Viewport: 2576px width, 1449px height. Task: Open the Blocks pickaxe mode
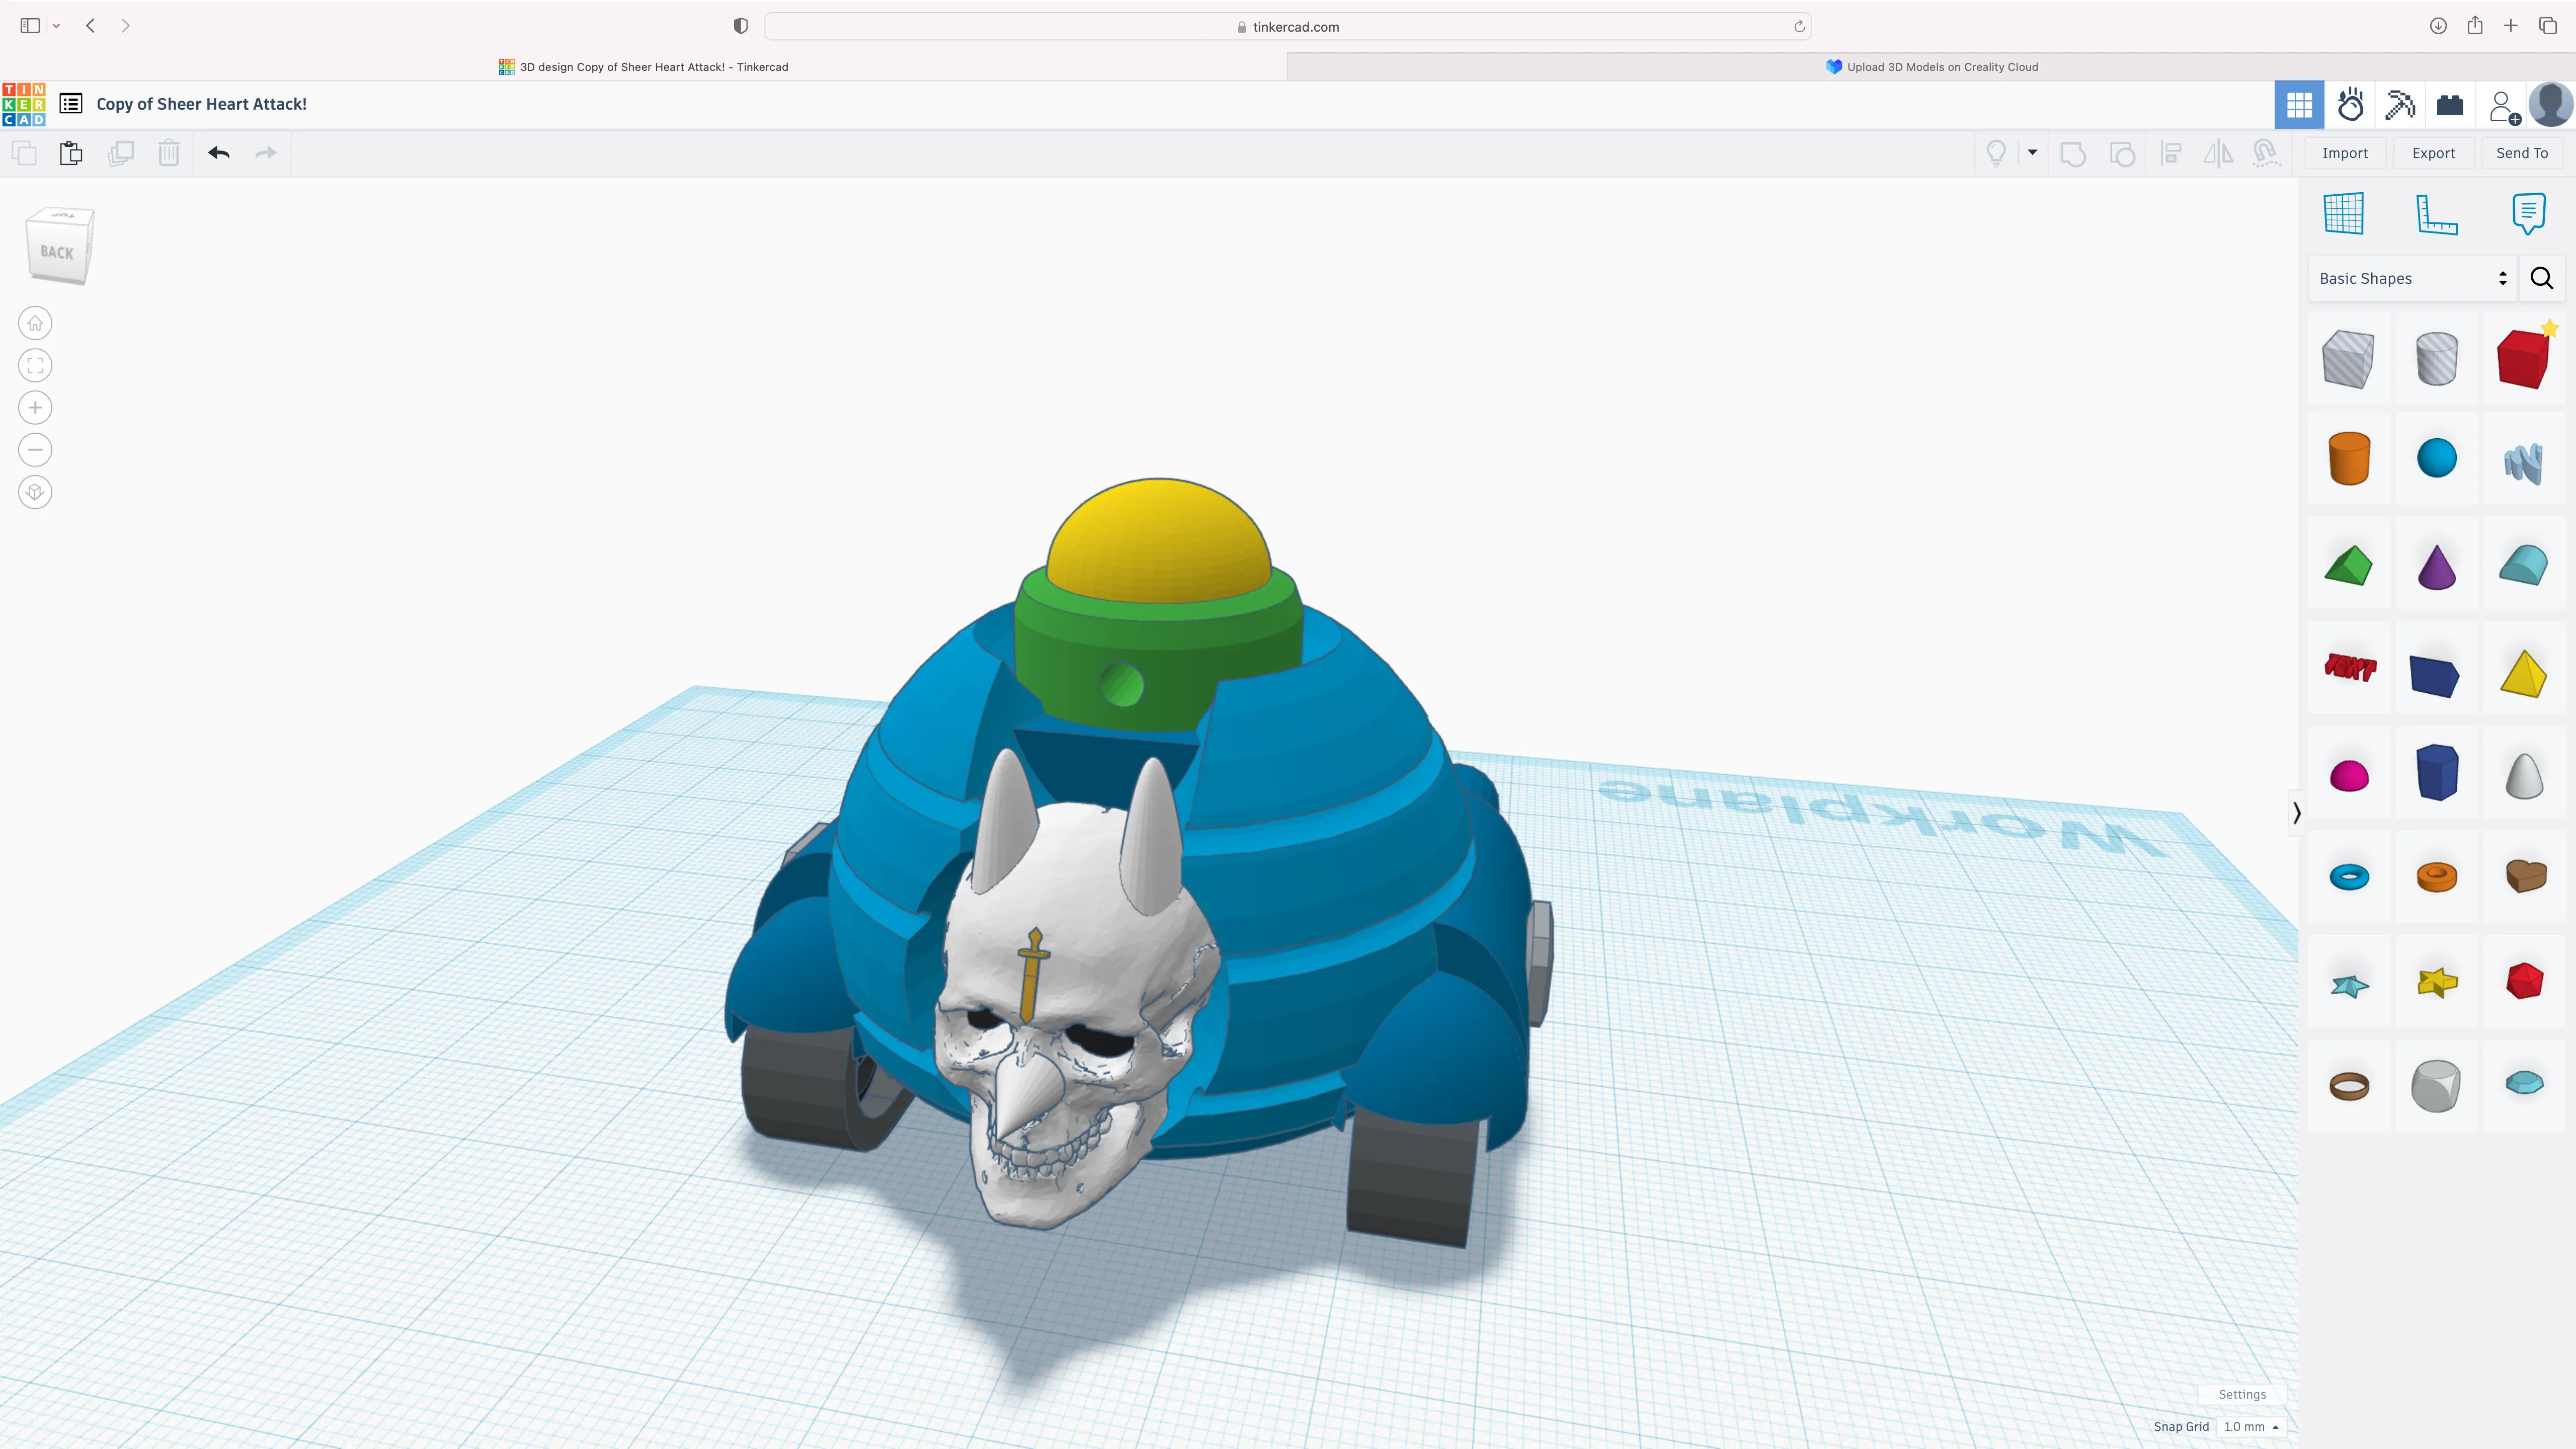(2400, 105)
